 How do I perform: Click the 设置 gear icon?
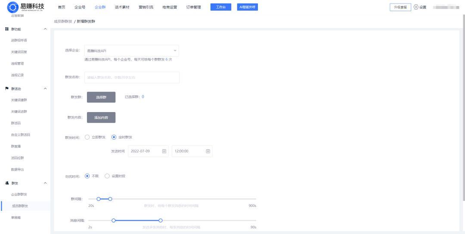(416, 7)
